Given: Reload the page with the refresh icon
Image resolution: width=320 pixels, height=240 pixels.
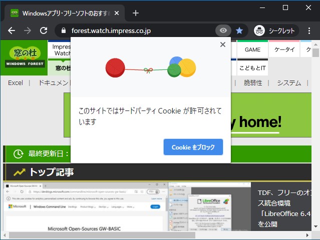Looking at the screenshot, I should (44, 30).
